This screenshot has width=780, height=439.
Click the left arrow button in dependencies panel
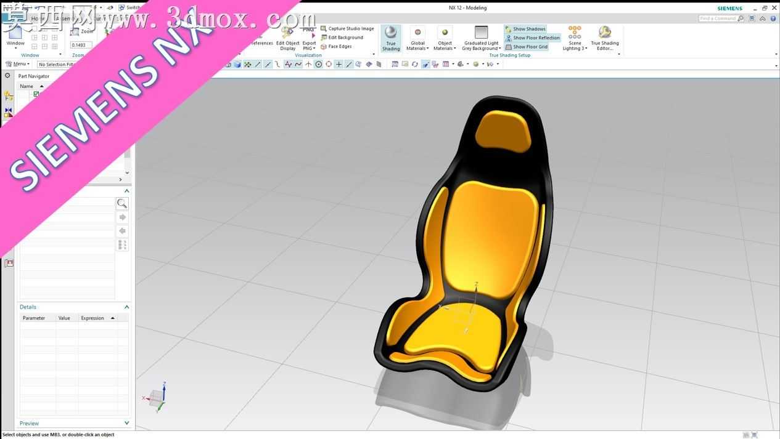[122, 231]
